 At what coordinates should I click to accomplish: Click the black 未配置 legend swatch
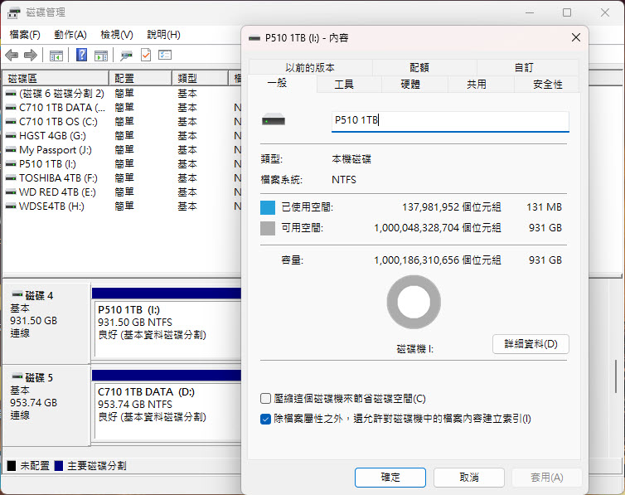coord(12,465)
